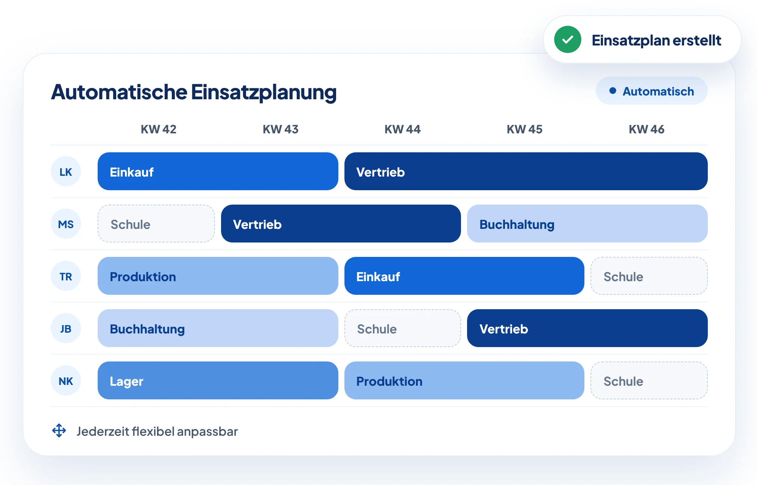
Task: Open TR's Einkauf assignment block
Action: (464, 276)
